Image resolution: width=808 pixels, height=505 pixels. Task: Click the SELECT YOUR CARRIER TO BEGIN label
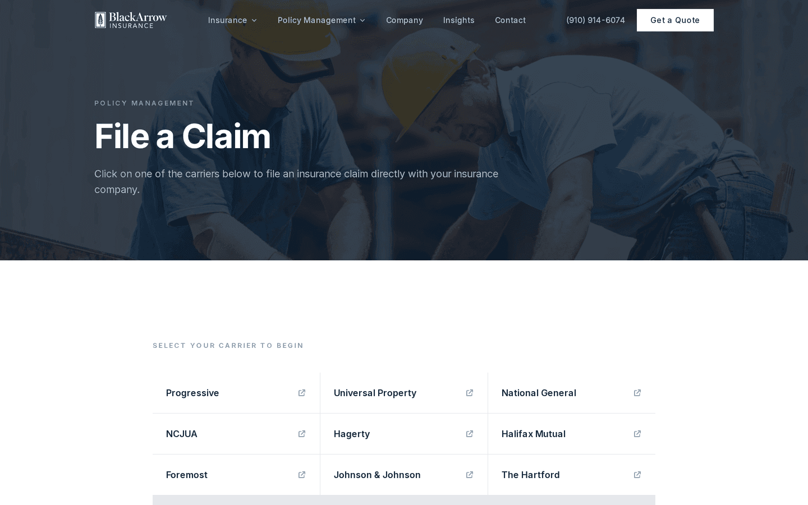click(228, 346)
